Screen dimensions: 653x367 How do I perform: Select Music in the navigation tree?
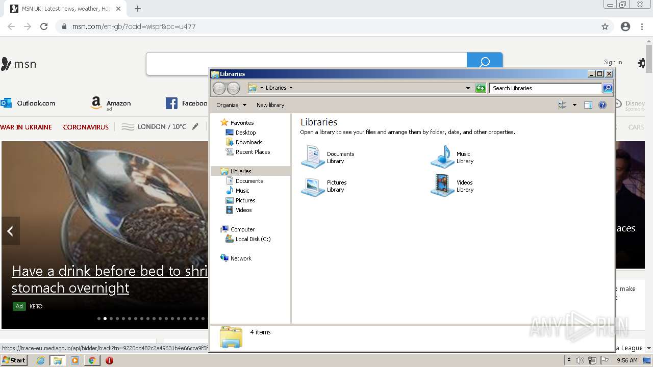coord(242,191)
